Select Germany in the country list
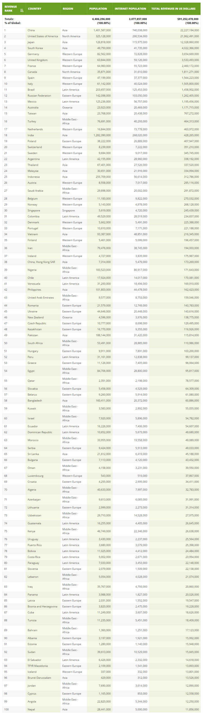Viewport: 203px width, 715px height. click(33, 54)
